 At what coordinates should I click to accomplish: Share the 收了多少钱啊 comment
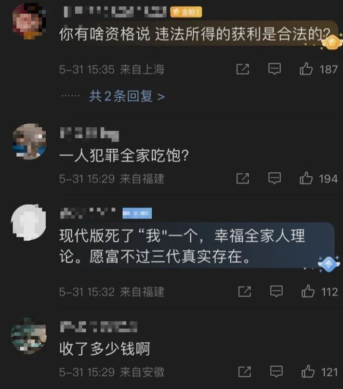pyautogui.click(x=244, y=372)
